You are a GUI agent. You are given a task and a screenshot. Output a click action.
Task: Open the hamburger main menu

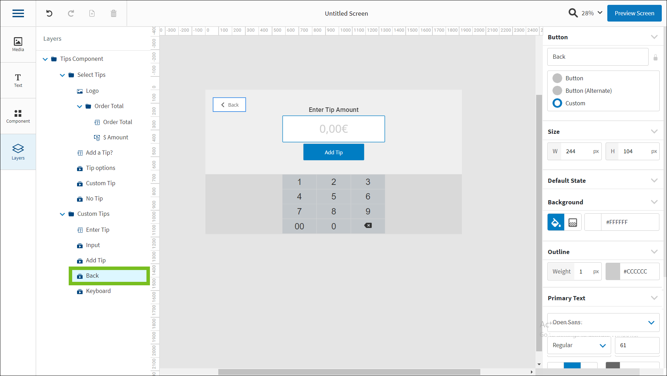(18, 14)
